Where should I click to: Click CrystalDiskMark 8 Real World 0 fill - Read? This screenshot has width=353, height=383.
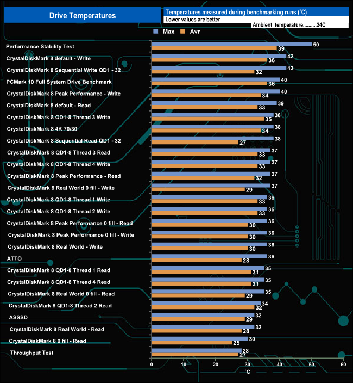pyautogui.click(x=61, y=294)
